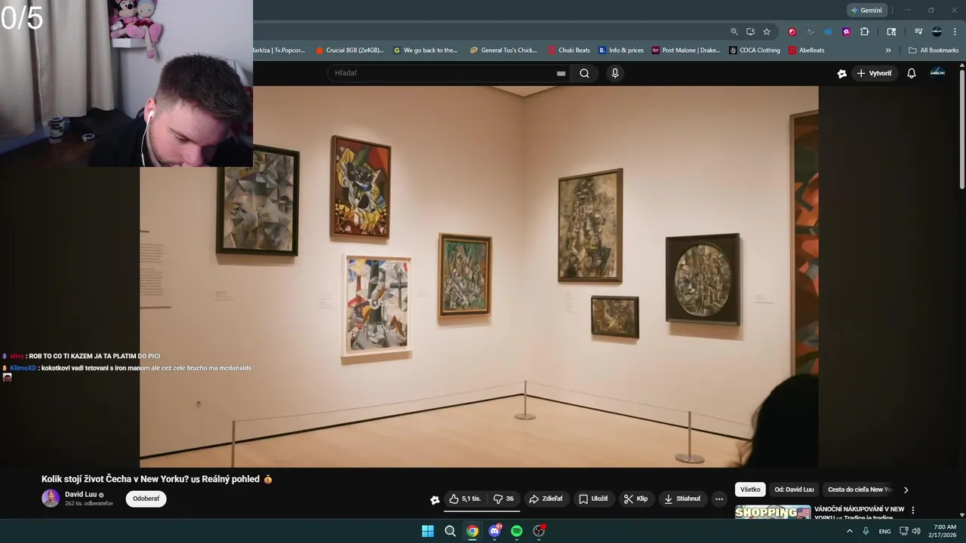This screenshot has width=966, height=543.
Task: Show more filter chips with right arrow
Action: (906, 489)
